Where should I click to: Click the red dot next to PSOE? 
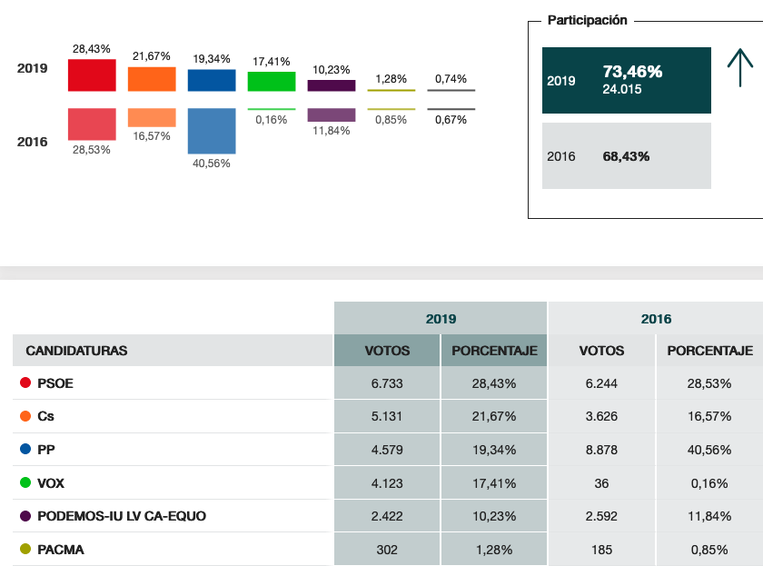click(25, 382)
